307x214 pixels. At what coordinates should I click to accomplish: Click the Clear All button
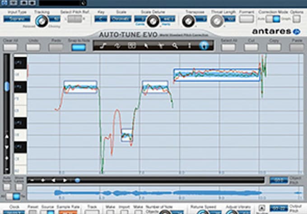pyautogui.click(x=10, y=47)
